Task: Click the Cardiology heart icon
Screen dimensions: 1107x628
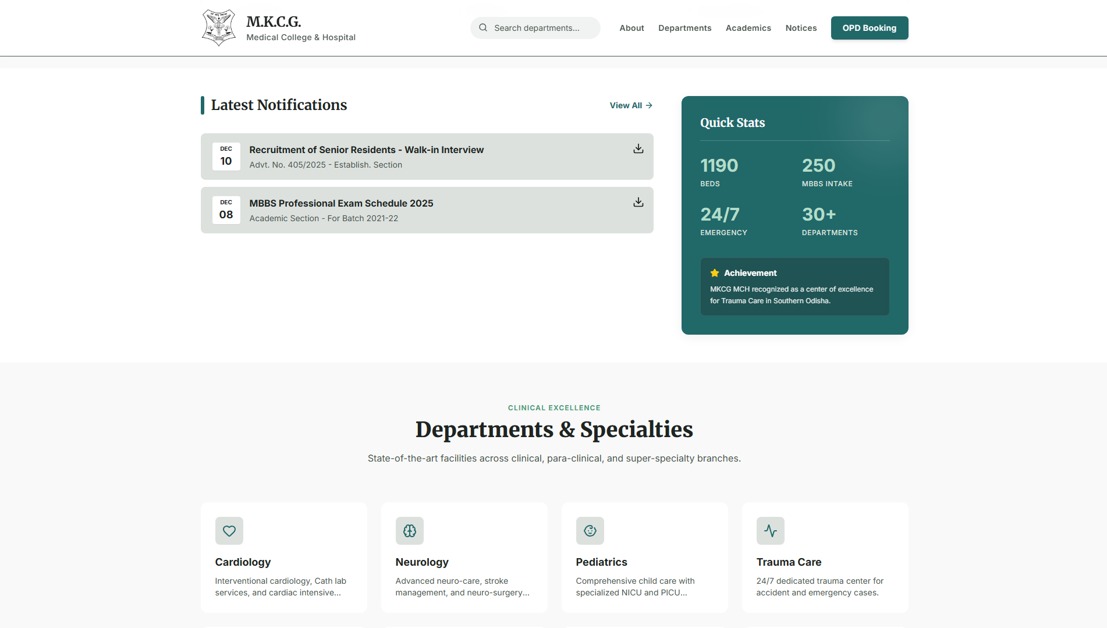Action: [x=229, y=531]
